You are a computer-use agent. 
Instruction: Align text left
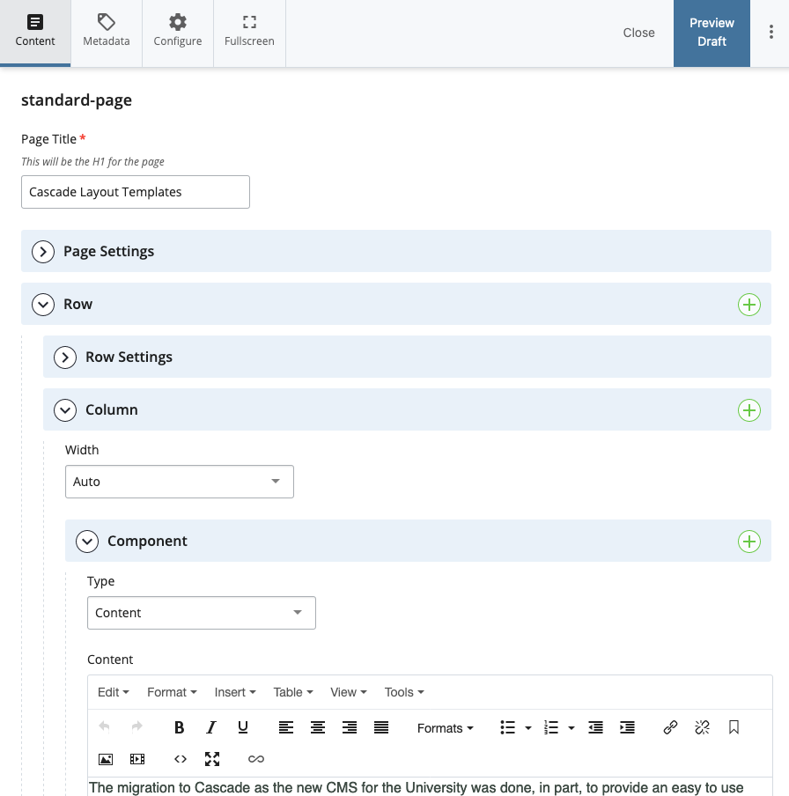[x=286, y=727]
